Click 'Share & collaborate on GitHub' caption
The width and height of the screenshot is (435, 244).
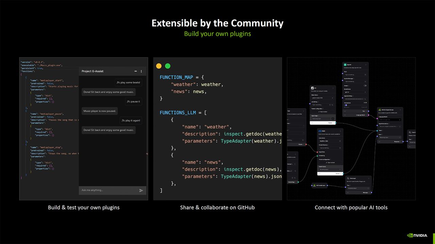pos(217,207)
